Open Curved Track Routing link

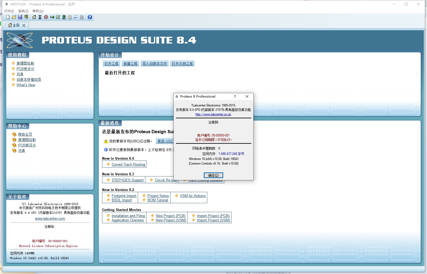click(128, 164)
